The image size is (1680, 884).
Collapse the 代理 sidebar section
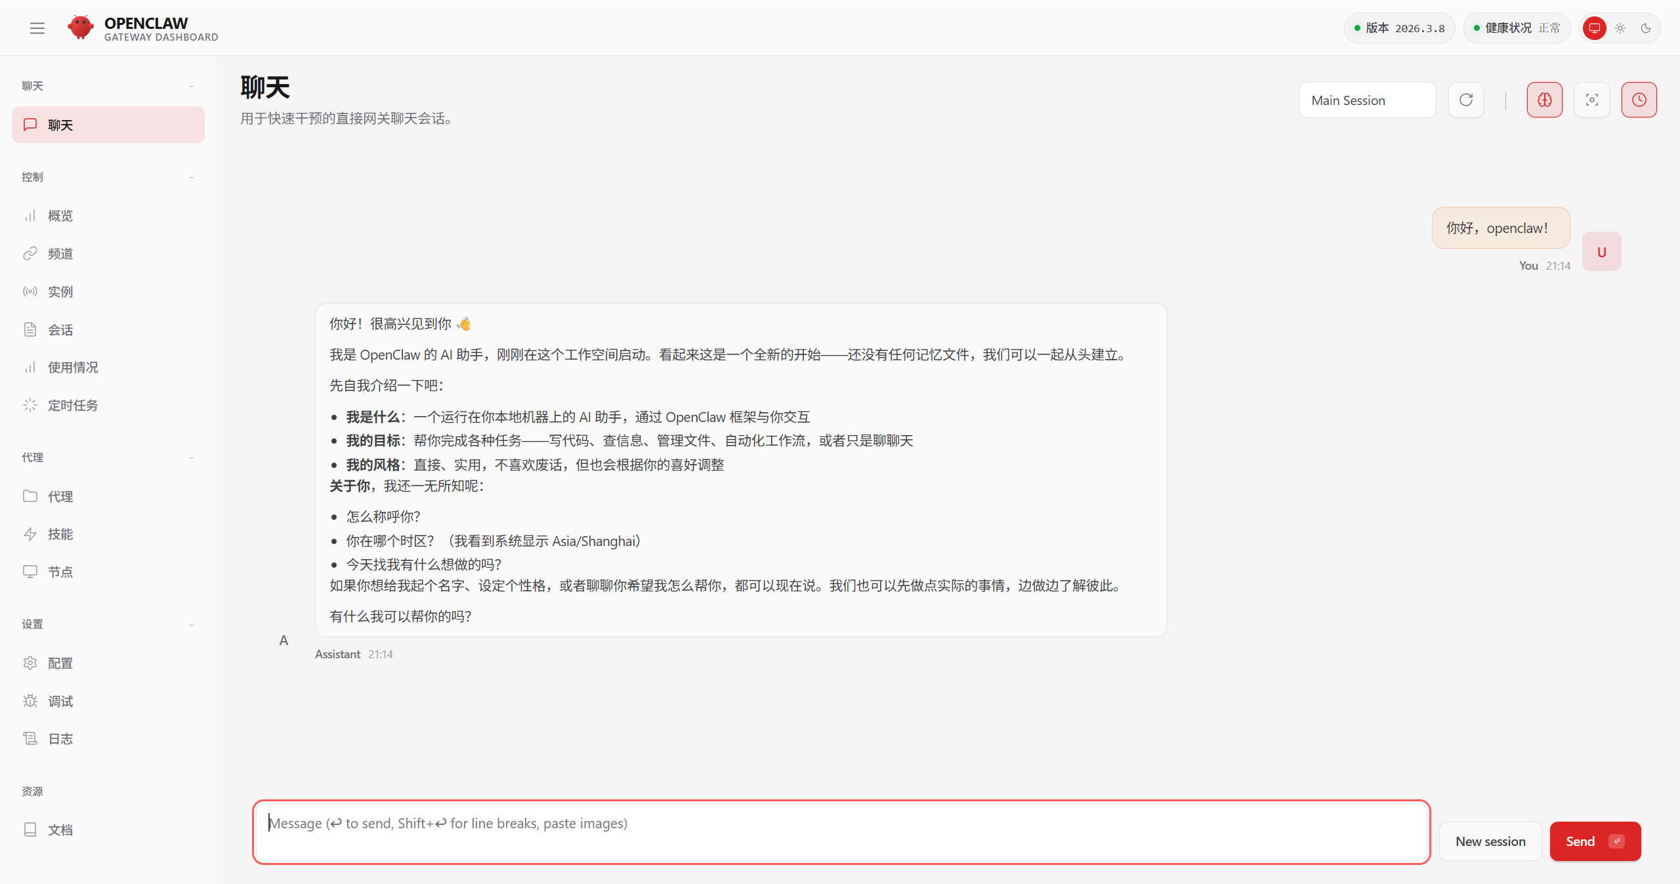191,457
